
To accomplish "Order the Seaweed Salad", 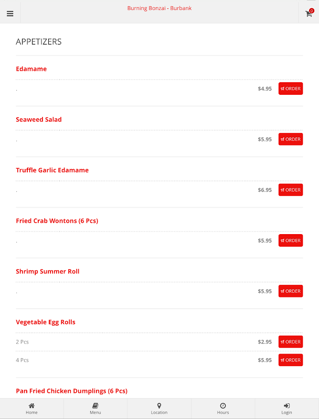I will 291,139.
